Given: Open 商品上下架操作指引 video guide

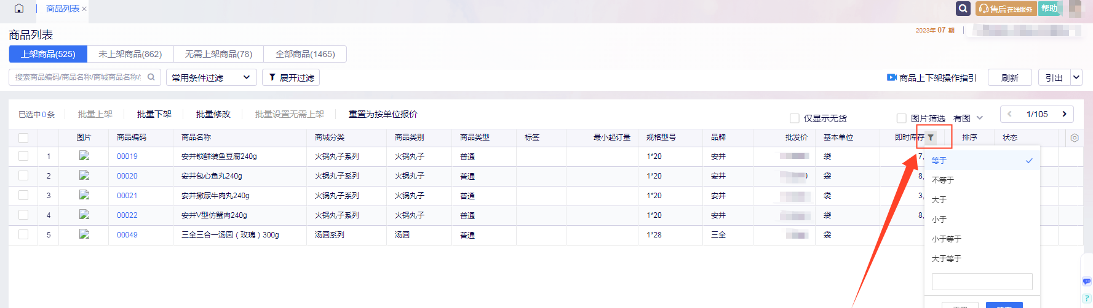Looking at the screenshot, I should (931, 78).
